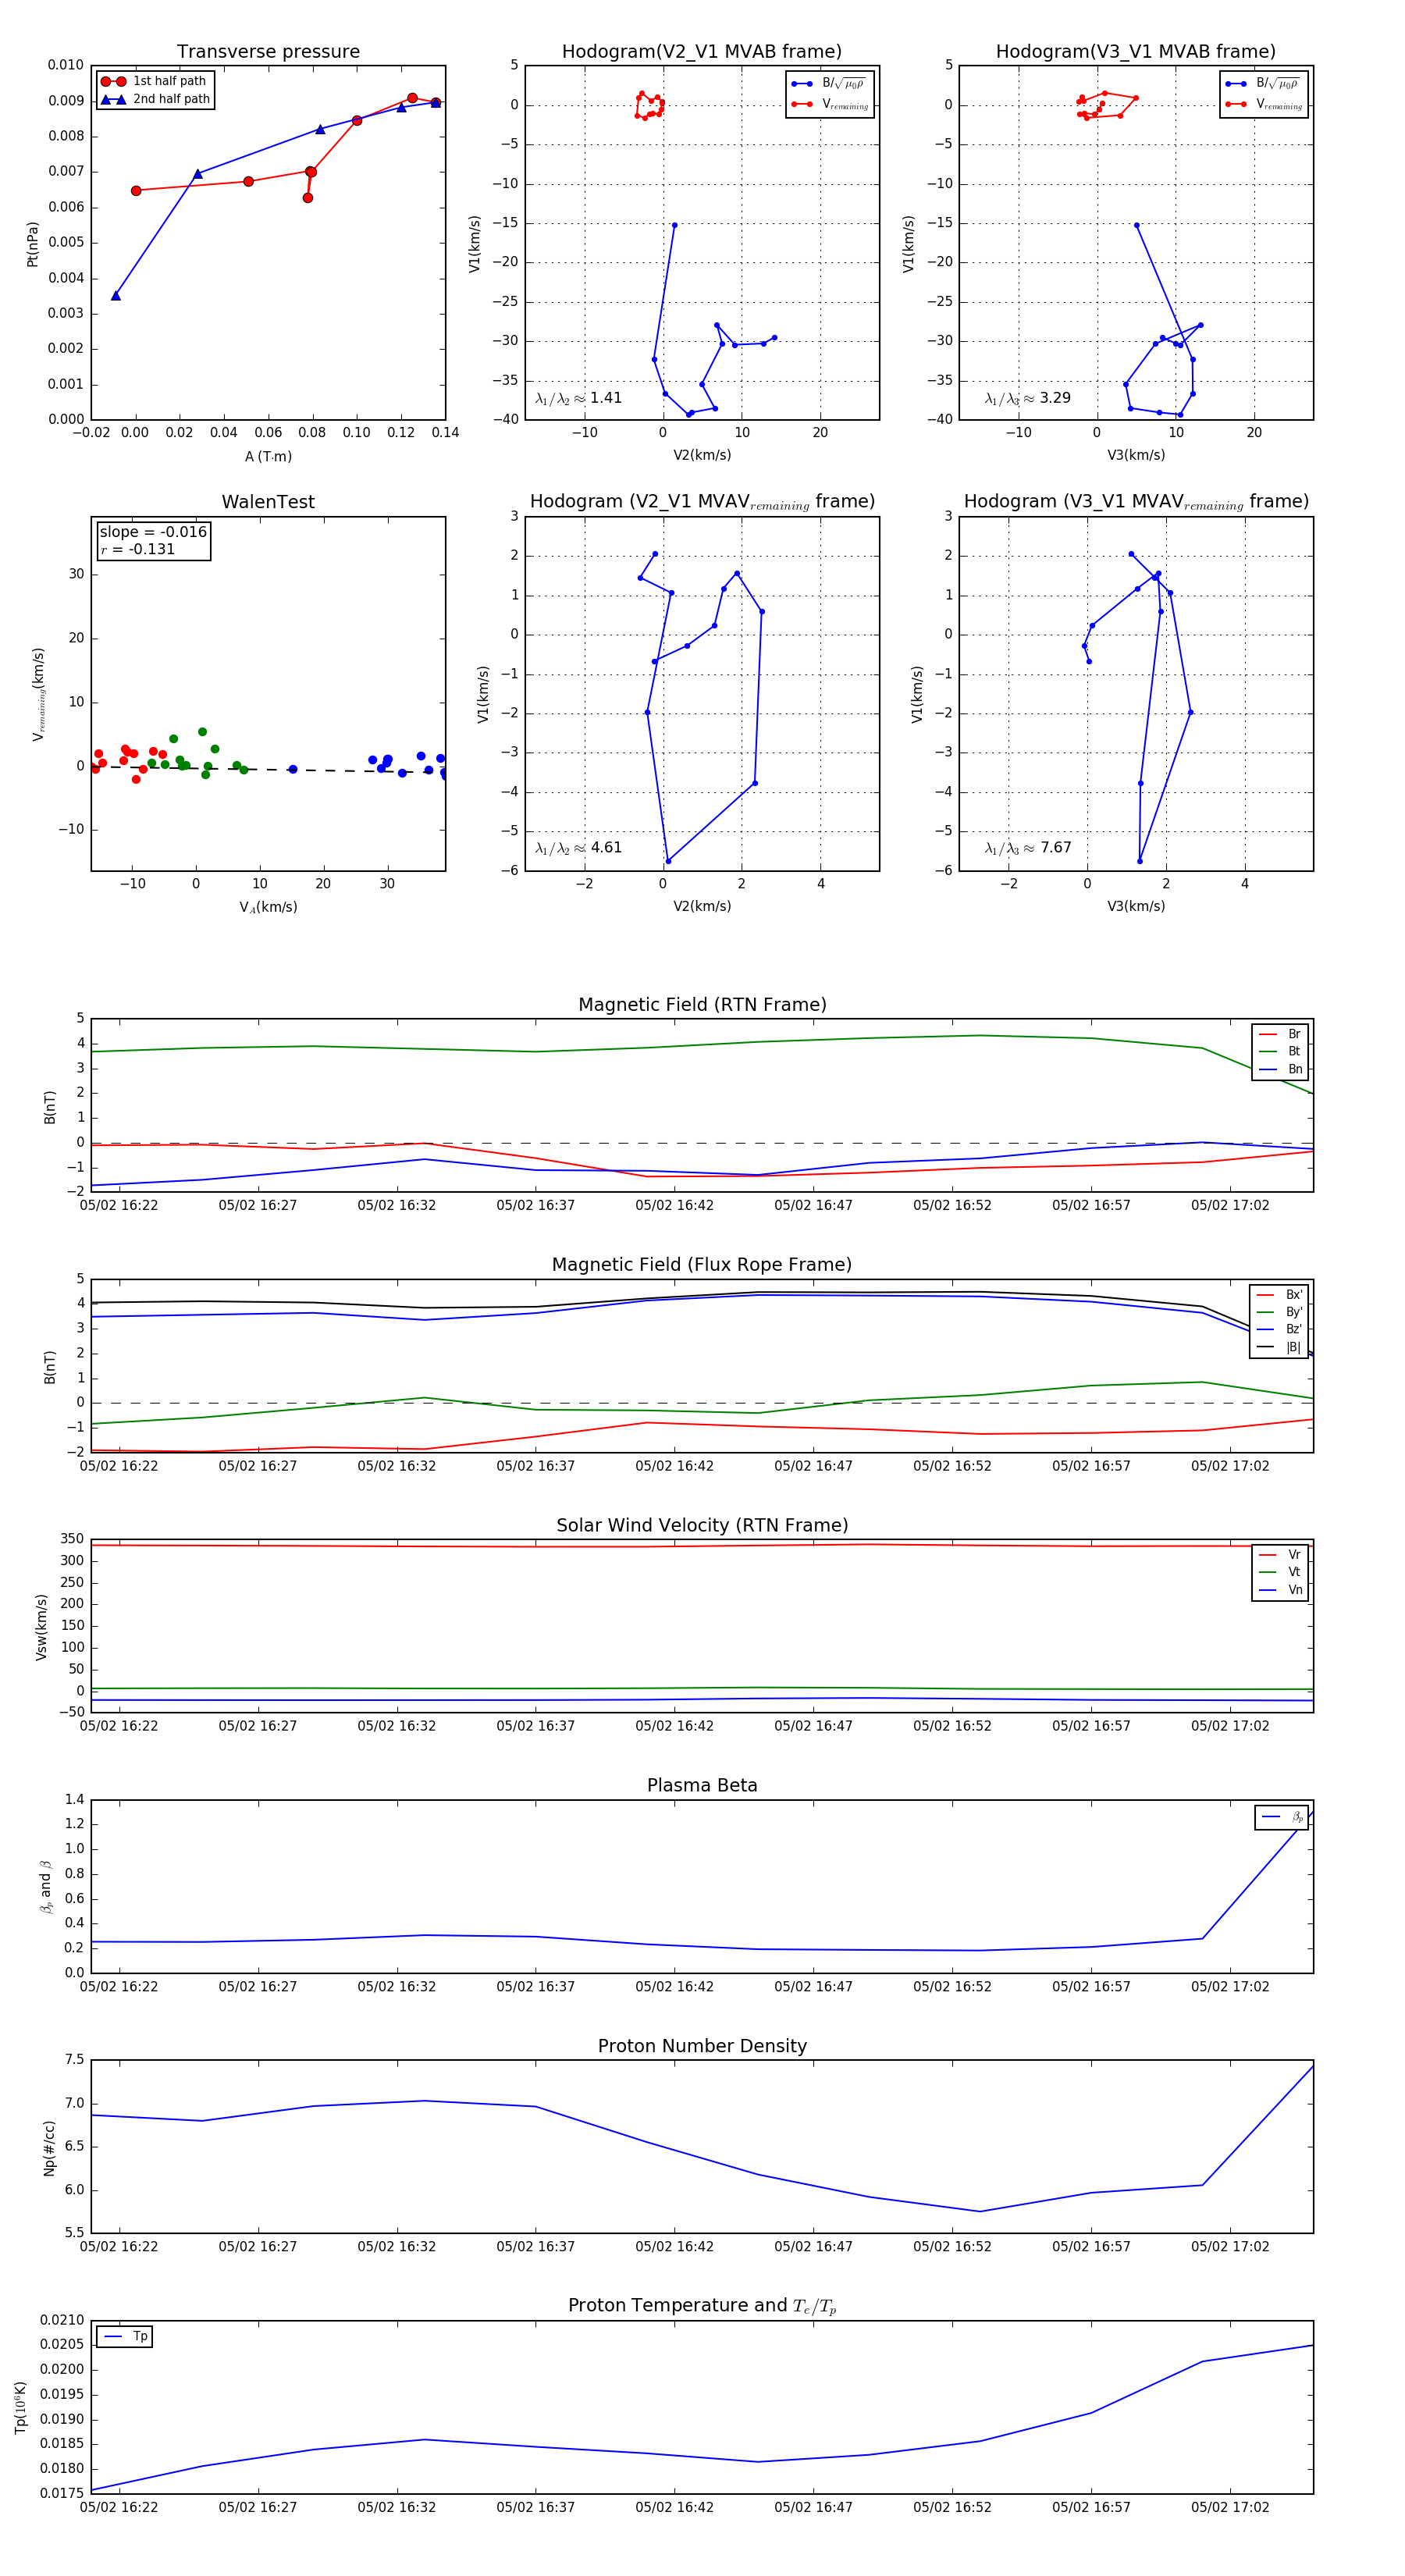Click the Bx' legend entry
Screen dimensions: 1405x2576
[1280, 1294]
